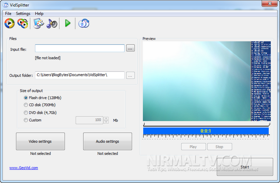The height and width of the screenshot is (183, 280).
Task: Visit the www.GeoVid.com link
Action: click(x=23, y=167)
